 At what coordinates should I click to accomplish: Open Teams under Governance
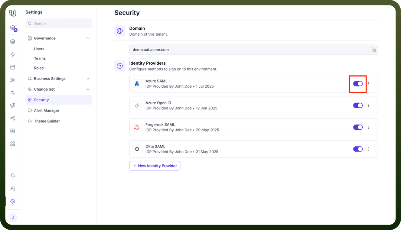tap(40, 58)
